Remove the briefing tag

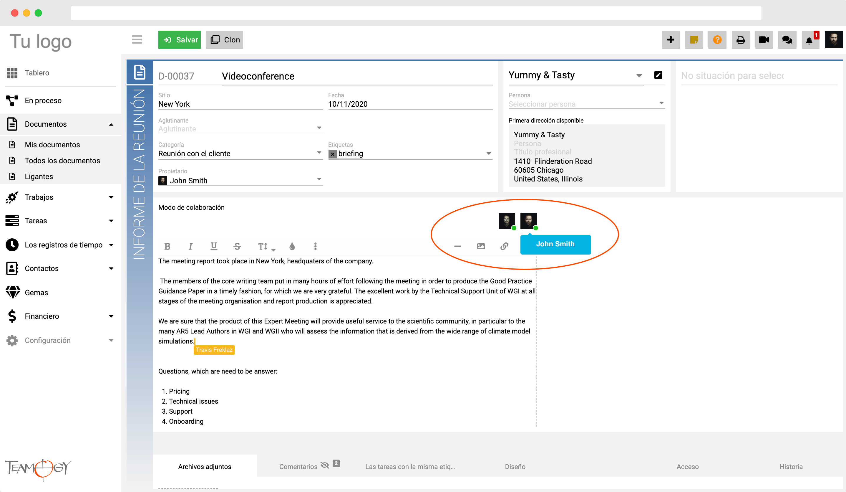pyautogui.click(x=332, y=154)
